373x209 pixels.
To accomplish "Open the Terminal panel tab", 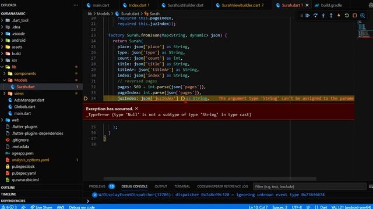I will (182, 186).
